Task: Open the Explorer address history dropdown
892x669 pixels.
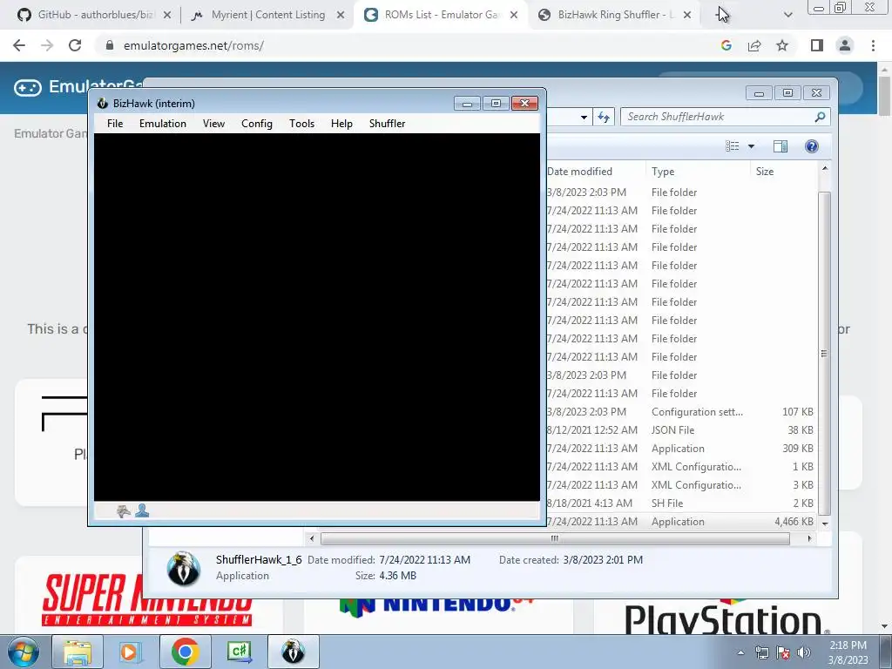Action: 584,118
